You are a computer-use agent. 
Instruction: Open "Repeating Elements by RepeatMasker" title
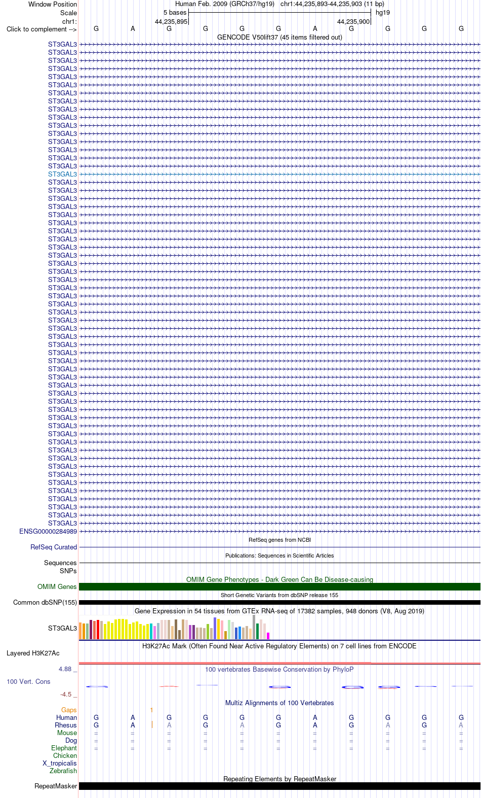point(279,779)
